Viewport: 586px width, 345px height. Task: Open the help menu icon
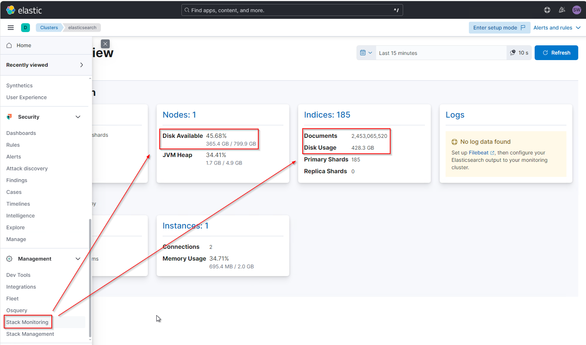click(547, 10)
